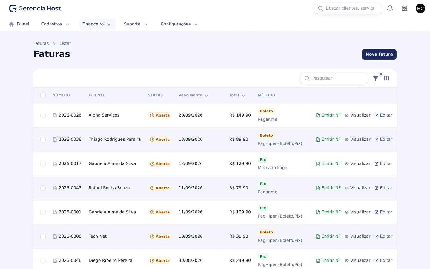Select checkbox for invoice 2026-0038
This screenshot has height=269, width=430.
[x=43, y=140]
